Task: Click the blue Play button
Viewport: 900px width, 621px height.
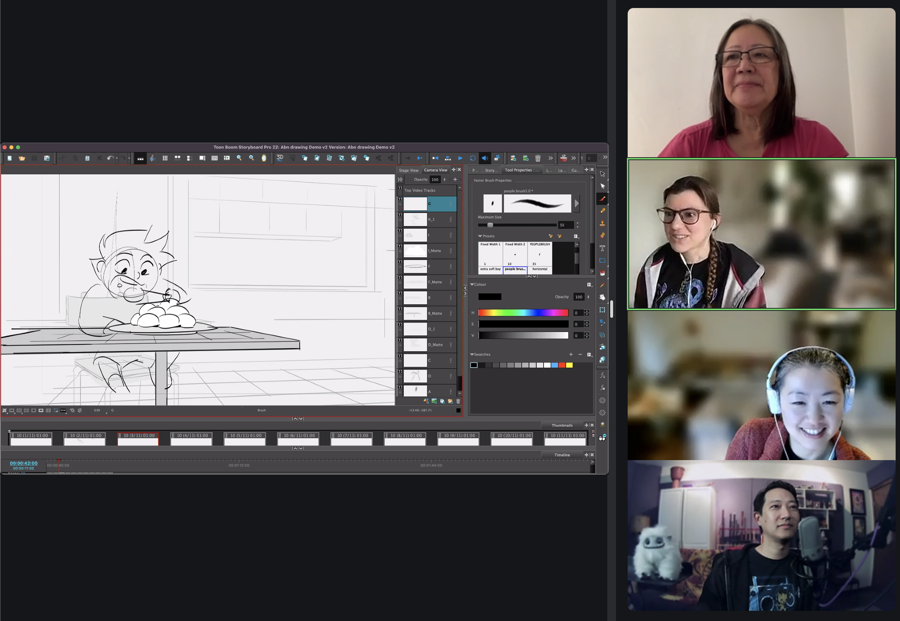Action: tap(460, 158)
